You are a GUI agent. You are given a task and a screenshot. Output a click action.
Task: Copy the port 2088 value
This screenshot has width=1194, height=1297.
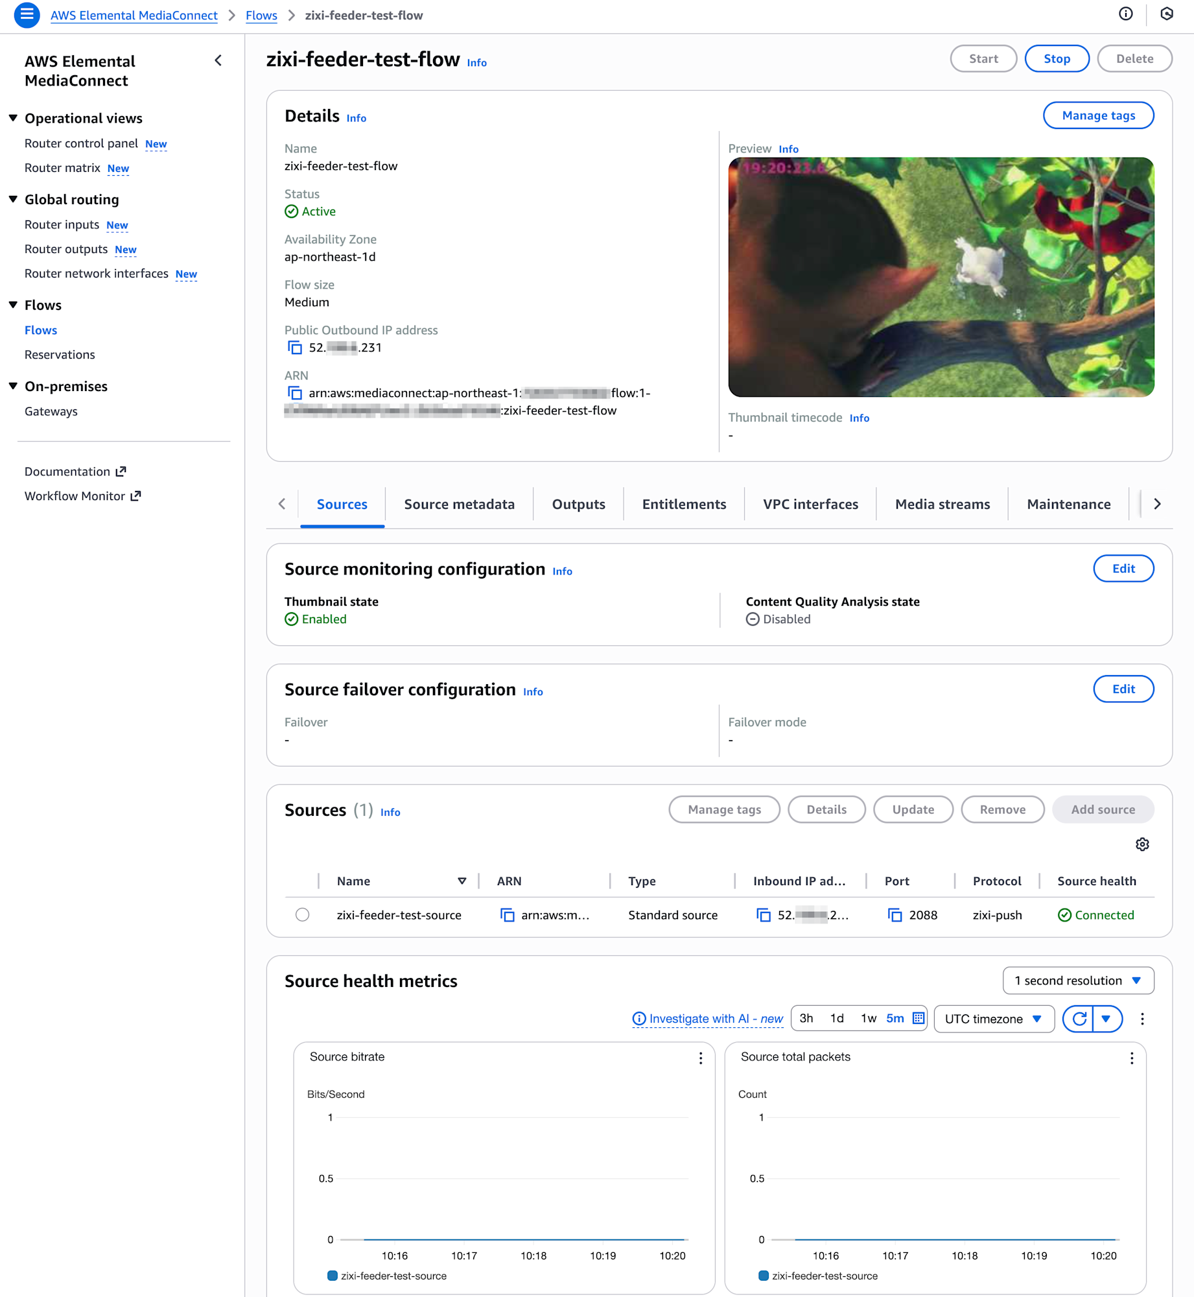[895, 915]
